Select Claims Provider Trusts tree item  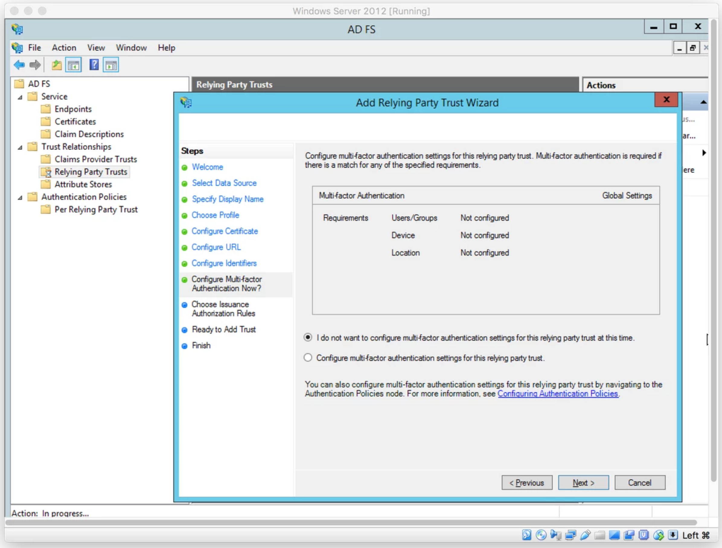[x=95, y=159]
